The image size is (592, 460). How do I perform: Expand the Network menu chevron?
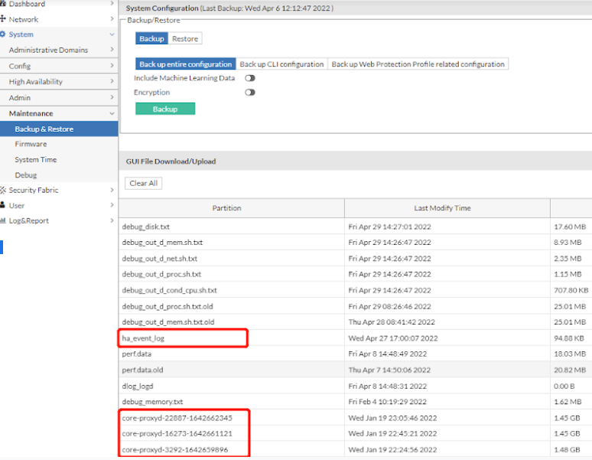click(x=112, y=18)
